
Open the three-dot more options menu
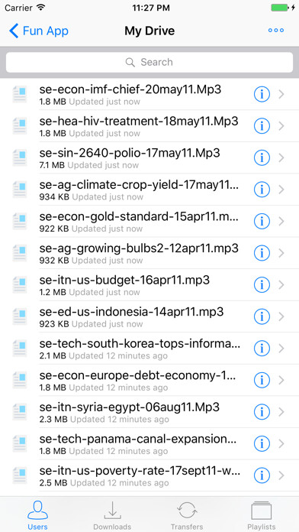coord(276,31)
